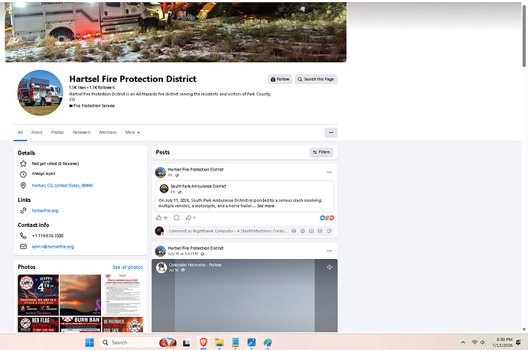This screenshot has height=350, width=528.
Task: Open the hartselfire.org website link
Action: click(x=45, y=210)
